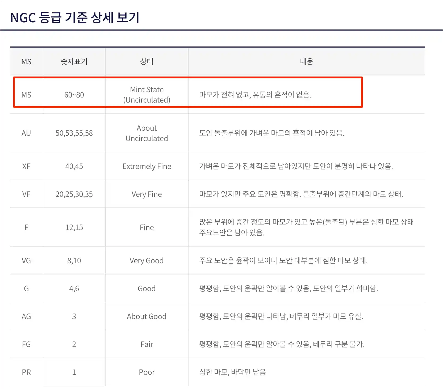Click the 'Fair' state cell

[x=147, y=344]
